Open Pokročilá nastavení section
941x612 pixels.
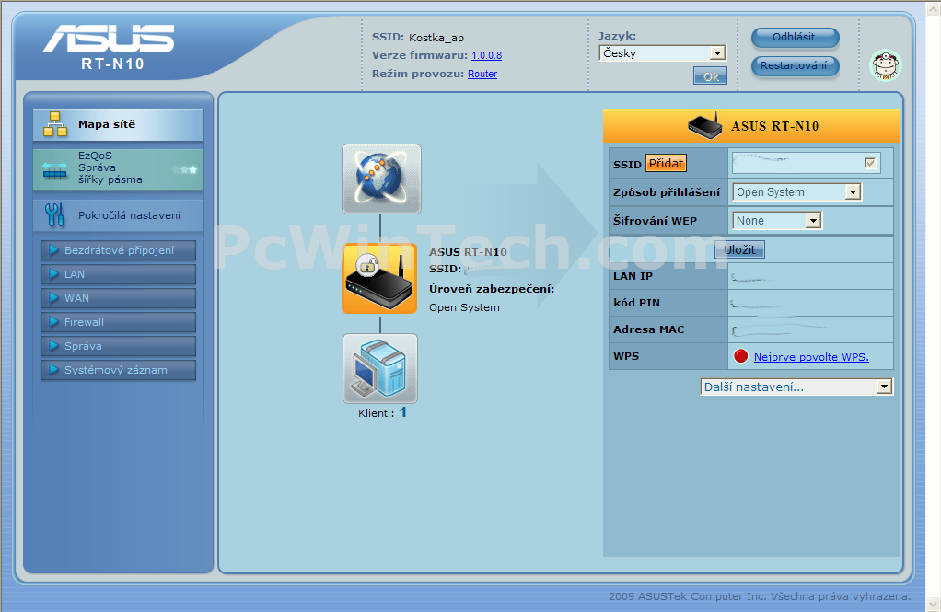[x=118, y=215]
